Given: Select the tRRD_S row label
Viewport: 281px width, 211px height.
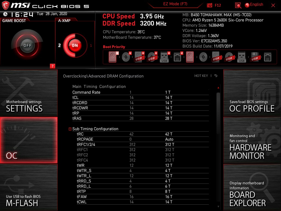Looking at the screenshot, I should 84,181.
